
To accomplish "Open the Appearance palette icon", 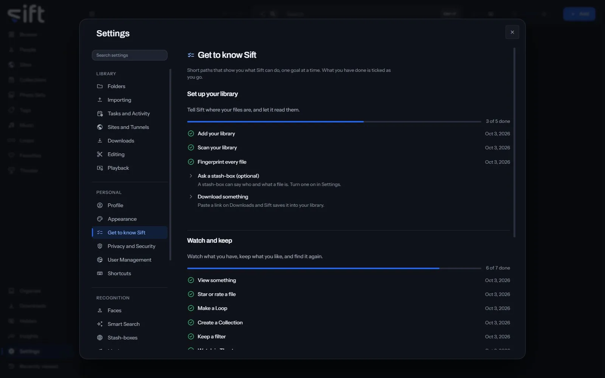I will (x=100, y=219).
